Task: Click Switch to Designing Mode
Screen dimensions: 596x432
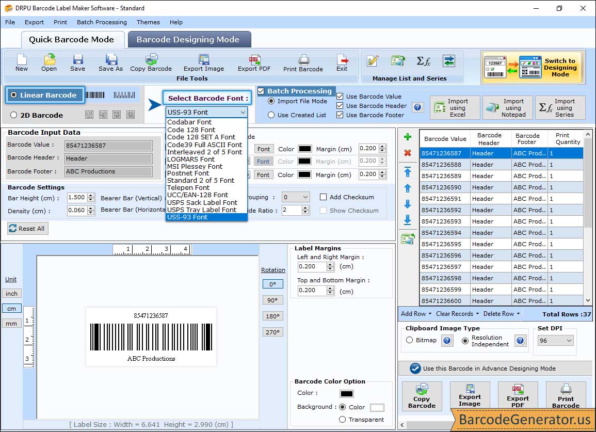Action: [x=532, y=67]
